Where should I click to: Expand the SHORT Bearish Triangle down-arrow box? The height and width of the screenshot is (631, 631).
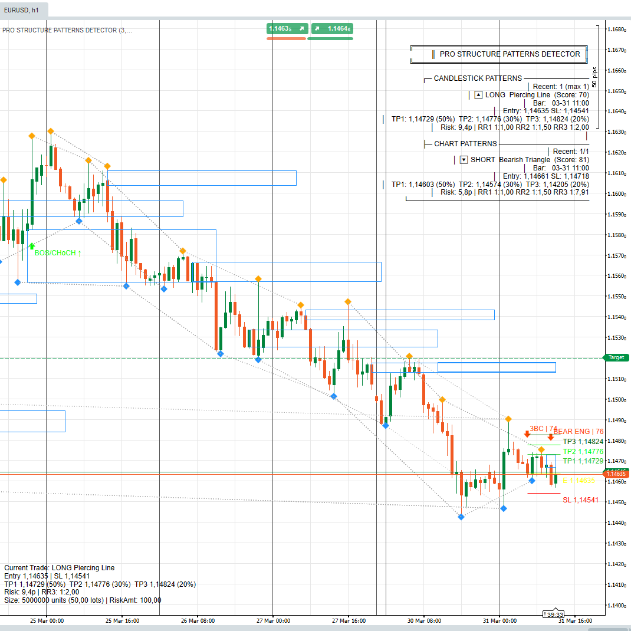(464, 159)
